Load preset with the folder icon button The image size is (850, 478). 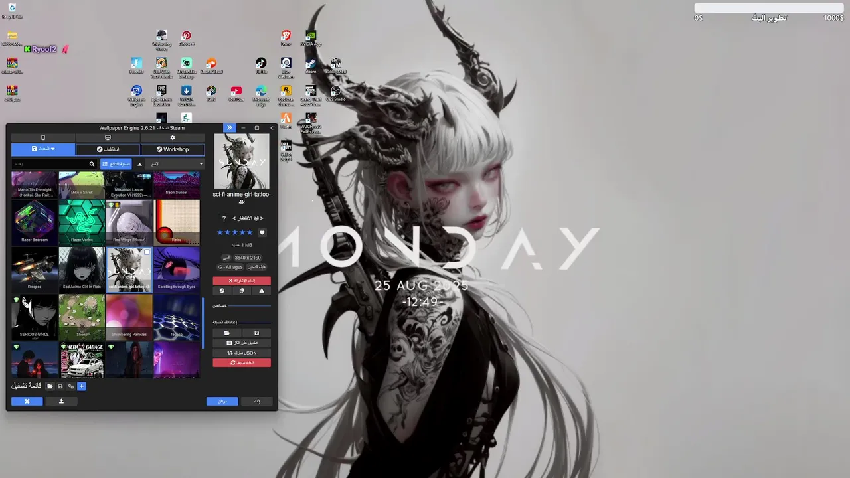pyautogui.click(x=227, y=333)
